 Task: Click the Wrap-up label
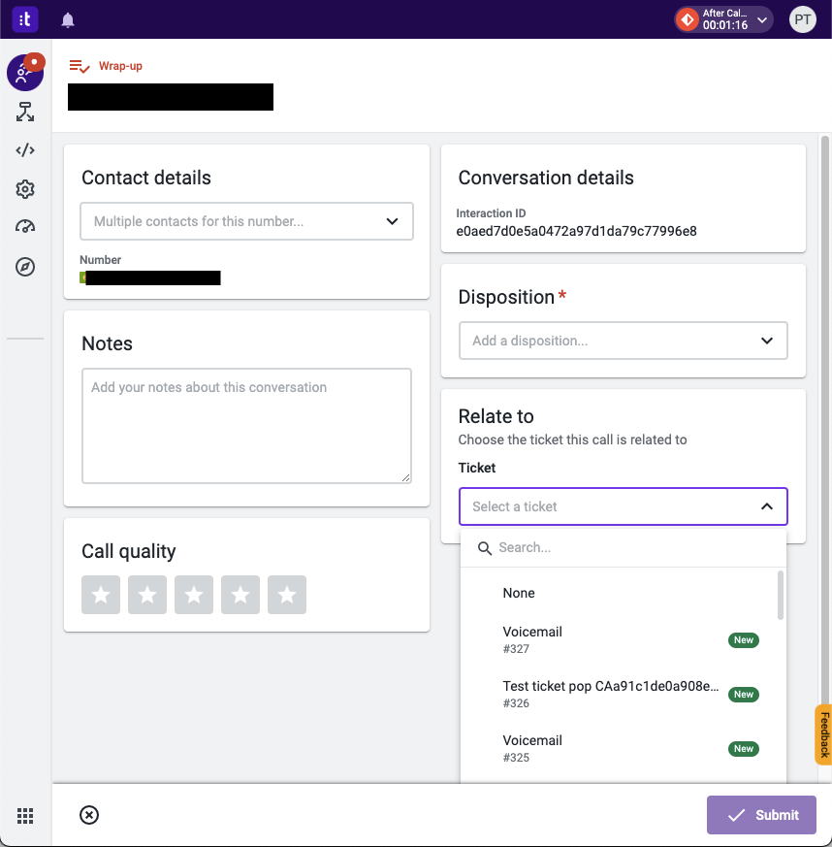click(x=120, y=66)
